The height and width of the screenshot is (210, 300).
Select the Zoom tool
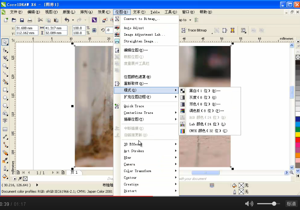pos(5,66)
